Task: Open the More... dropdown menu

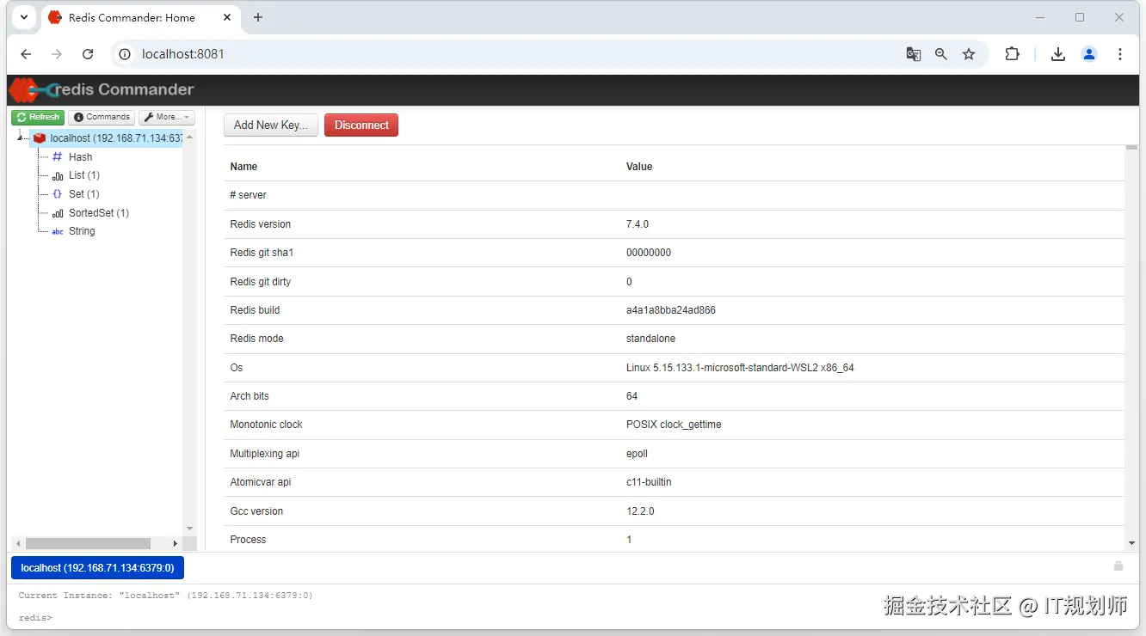Action: (167, 117)
